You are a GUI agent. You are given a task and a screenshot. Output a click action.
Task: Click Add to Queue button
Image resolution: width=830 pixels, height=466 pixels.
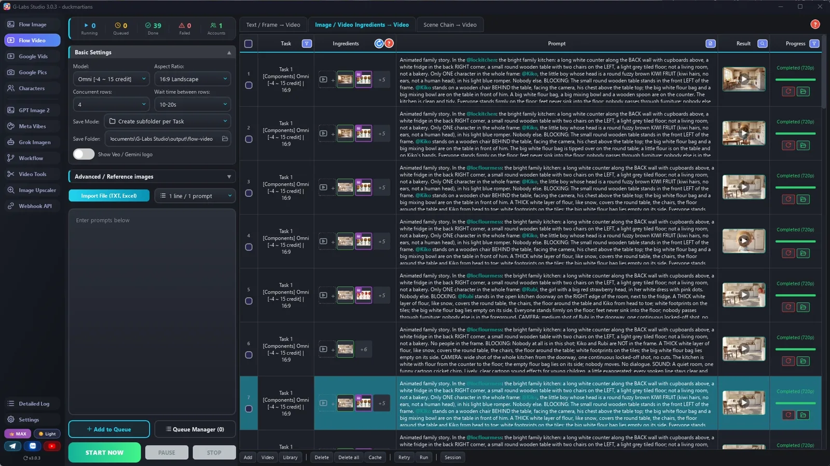pos(109,429)
